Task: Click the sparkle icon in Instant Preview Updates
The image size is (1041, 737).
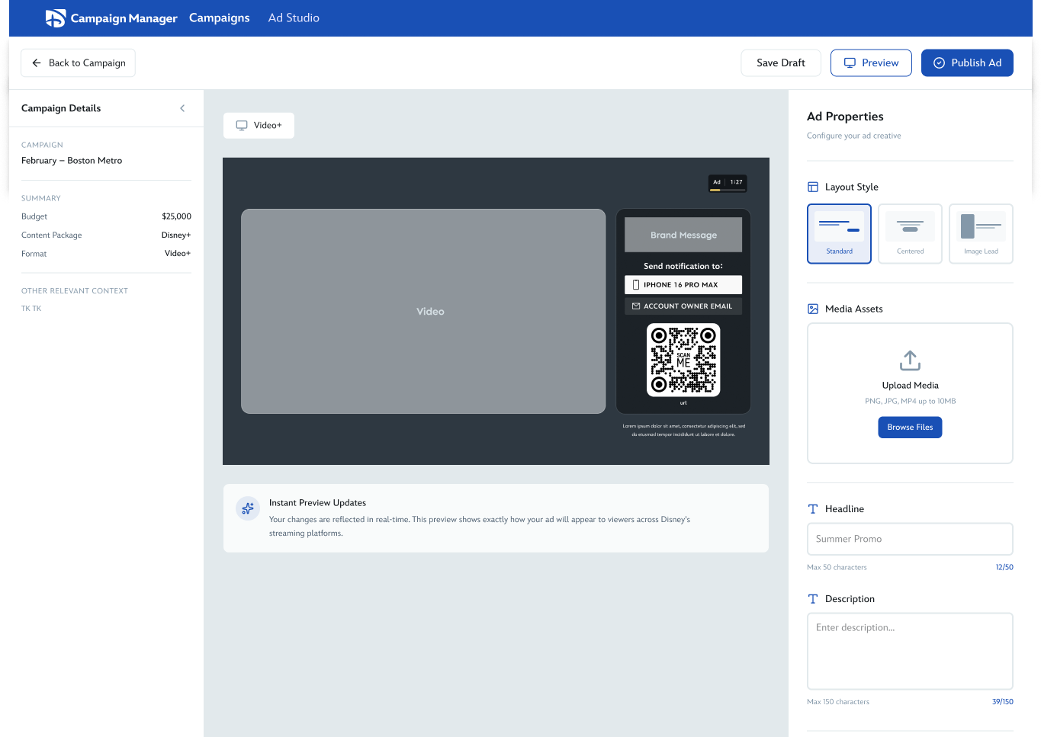Action: [247, 508]
